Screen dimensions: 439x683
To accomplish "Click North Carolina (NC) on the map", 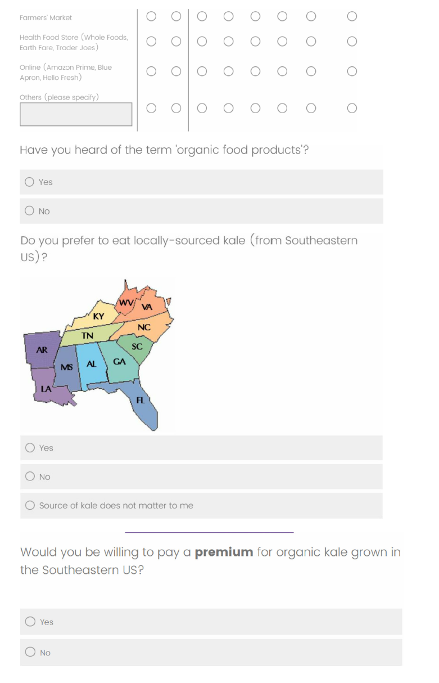I will click(x=144, y=327).
